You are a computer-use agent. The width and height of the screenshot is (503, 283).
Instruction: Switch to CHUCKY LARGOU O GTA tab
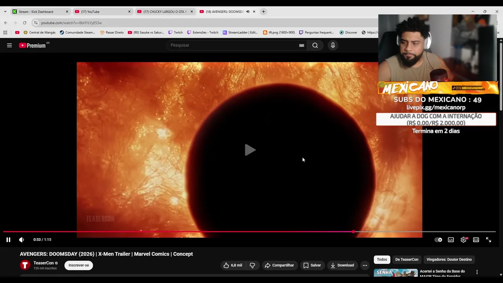[x=164, y=12]
